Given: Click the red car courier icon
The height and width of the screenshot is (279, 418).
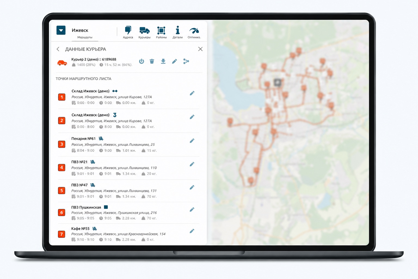Looking at the screenshot, I should [x=62, y=63].
